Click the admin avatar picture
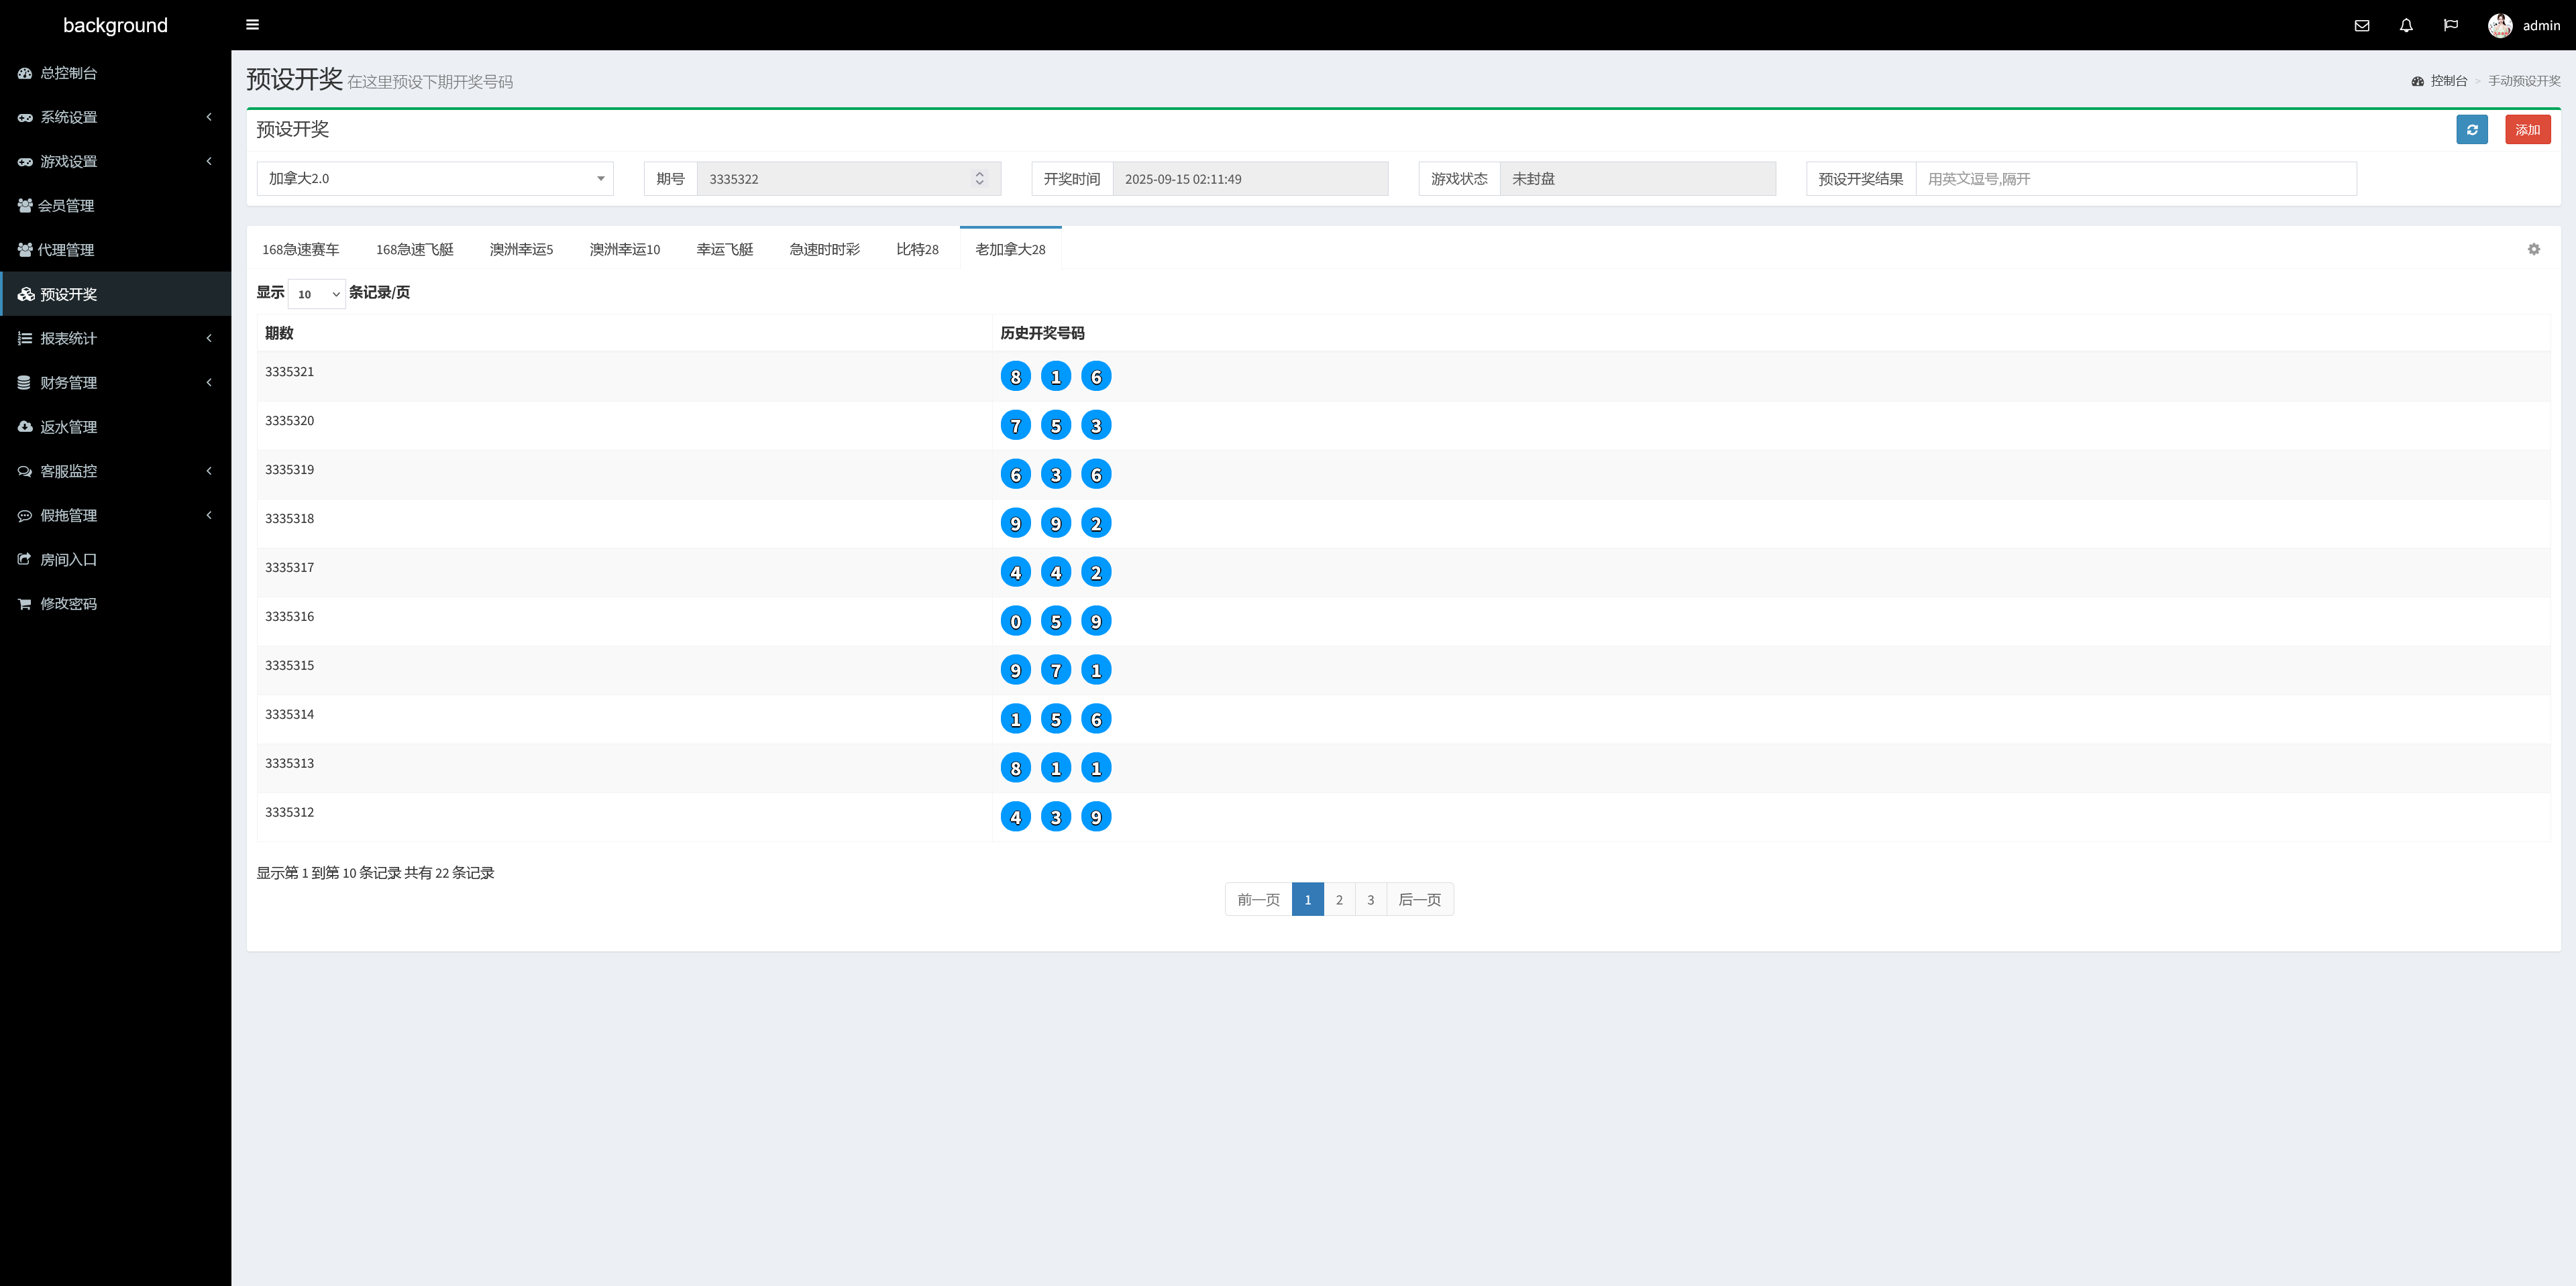Viewport: 2576px width, 1286px height. click(x=2499, y=26)
